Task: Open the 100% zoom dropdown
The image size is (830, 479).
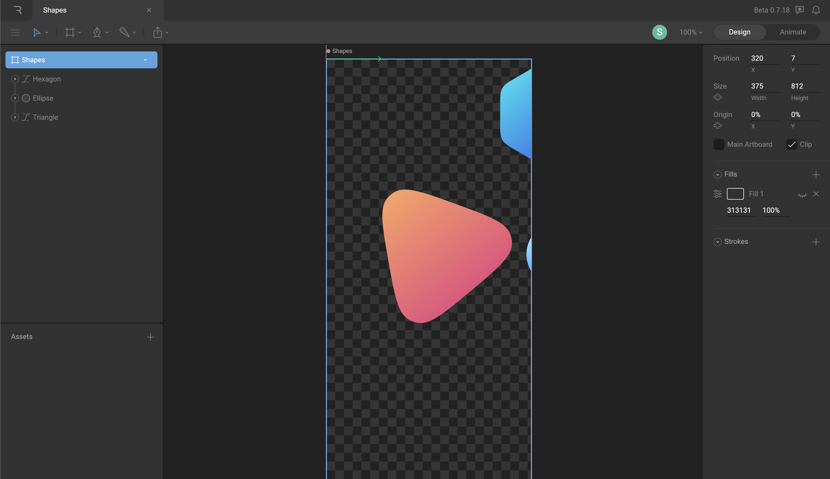Action: [691, 32]
